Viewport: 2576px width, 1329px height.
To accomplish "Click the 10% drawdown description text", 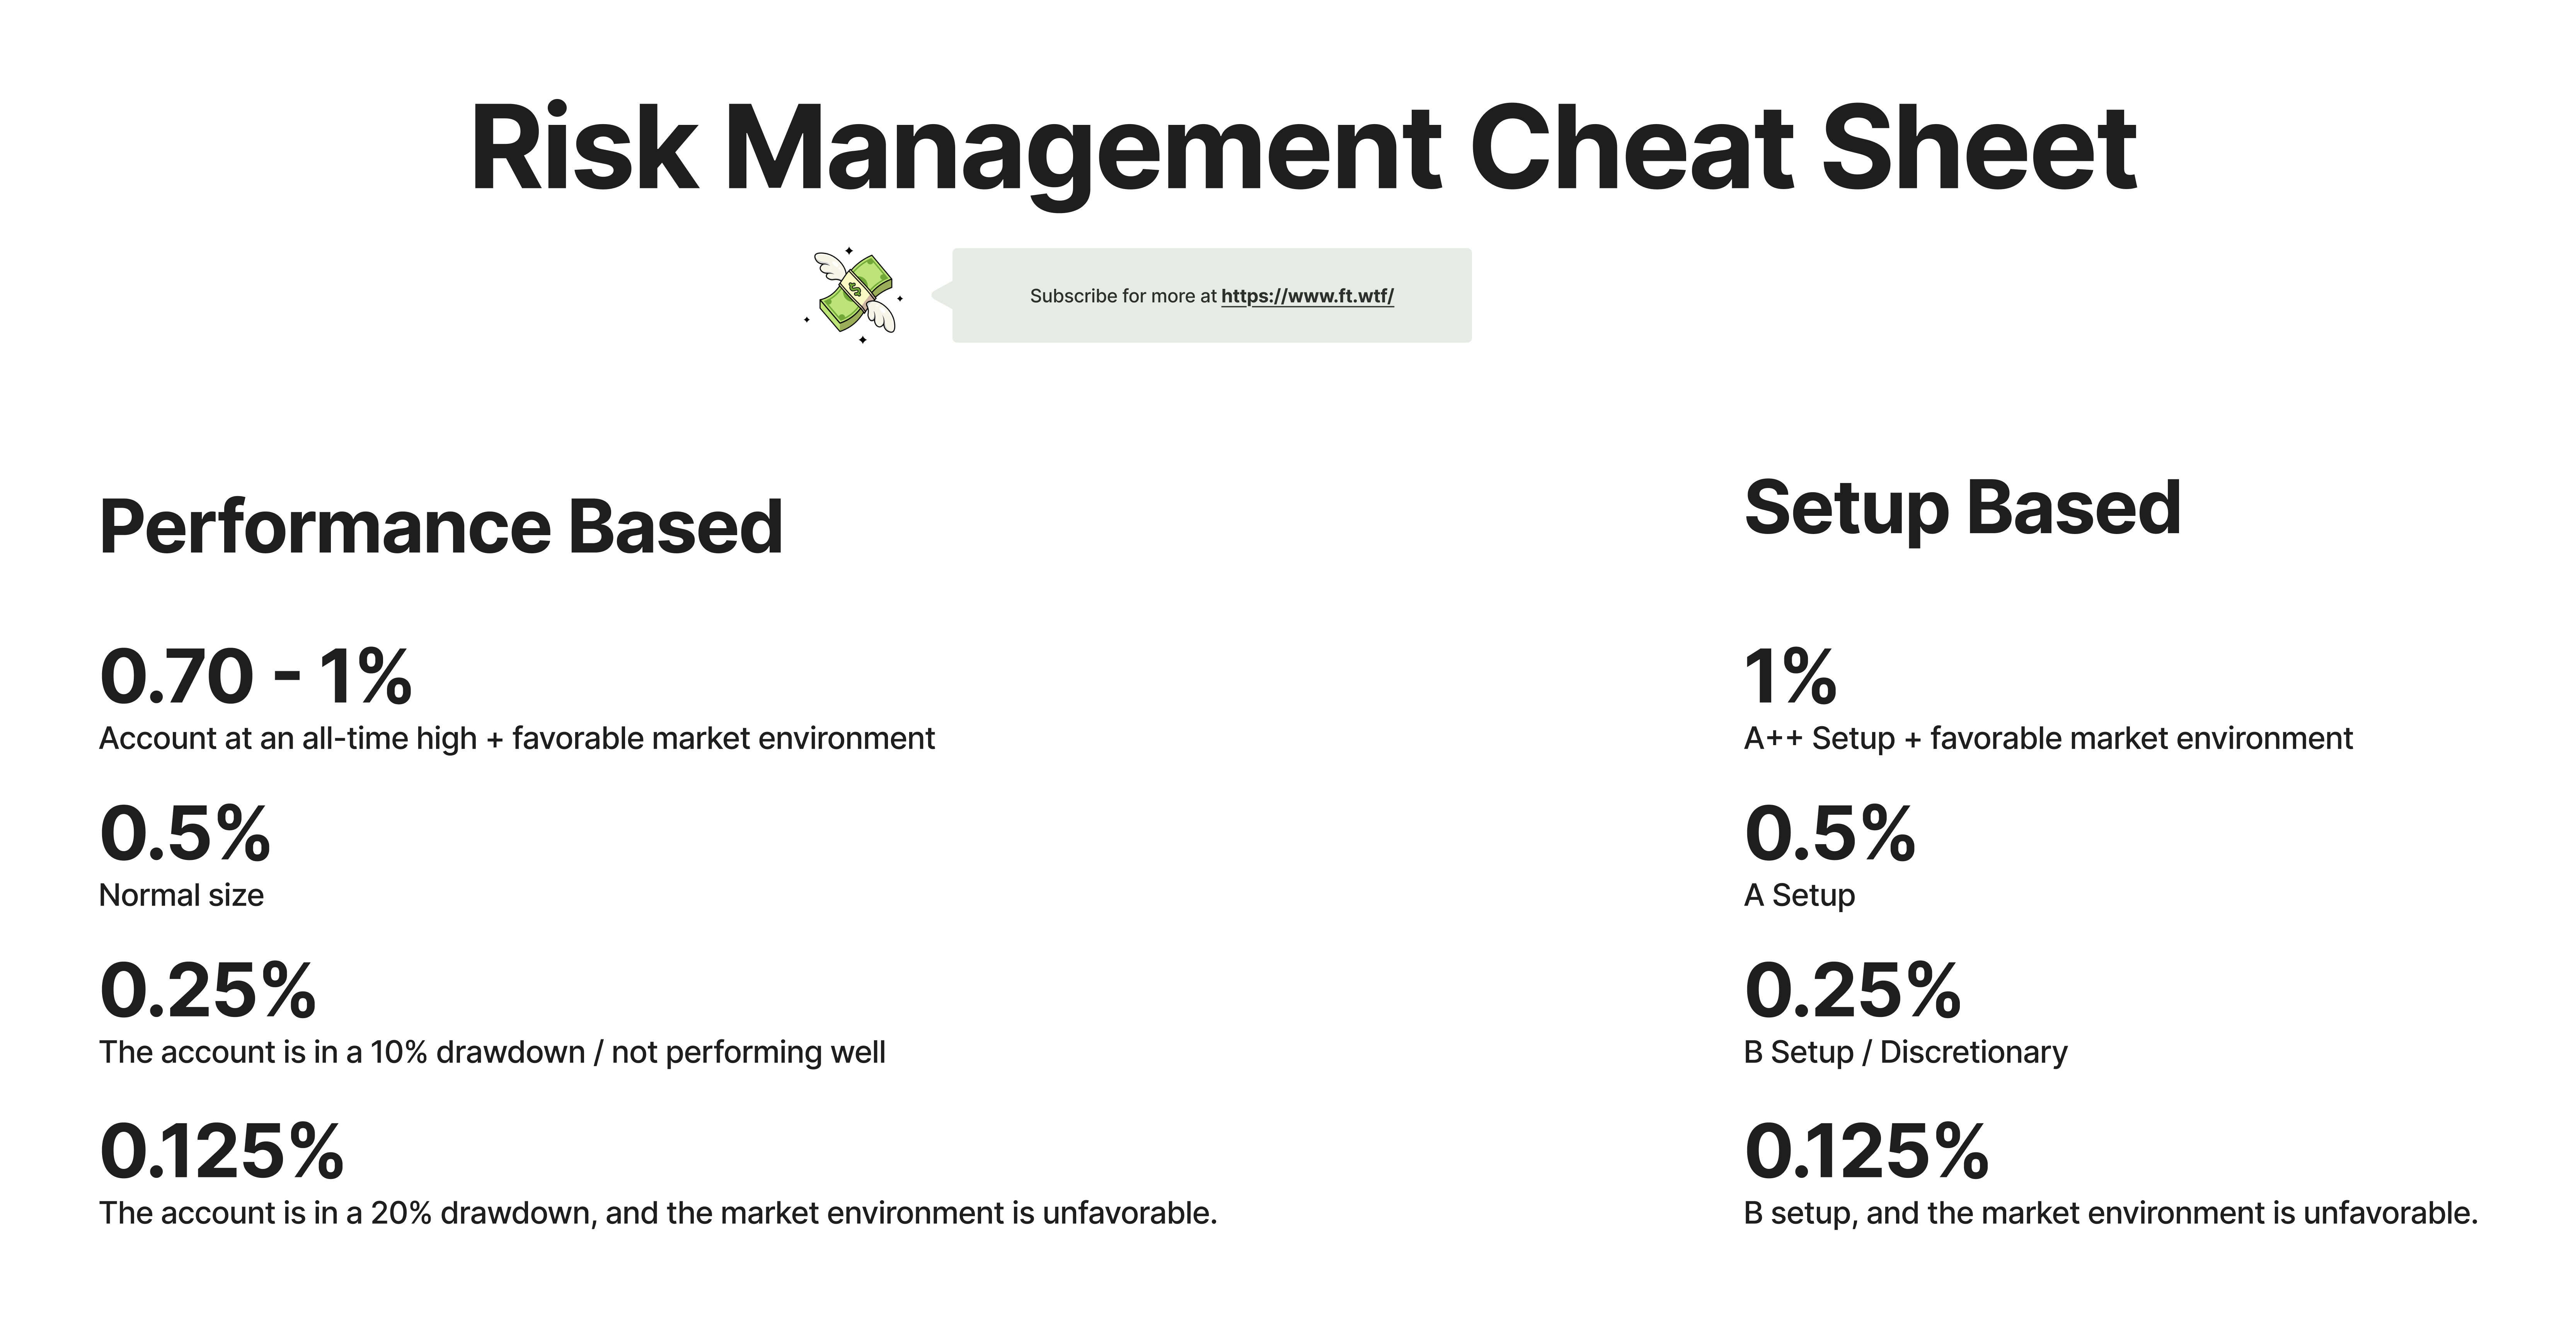I will (x=492, y=1052).
